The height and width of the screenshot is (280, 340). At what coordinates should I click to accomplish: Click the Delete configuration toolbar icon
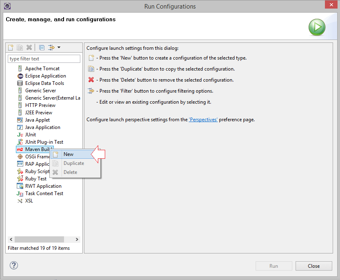click(29, 47)
